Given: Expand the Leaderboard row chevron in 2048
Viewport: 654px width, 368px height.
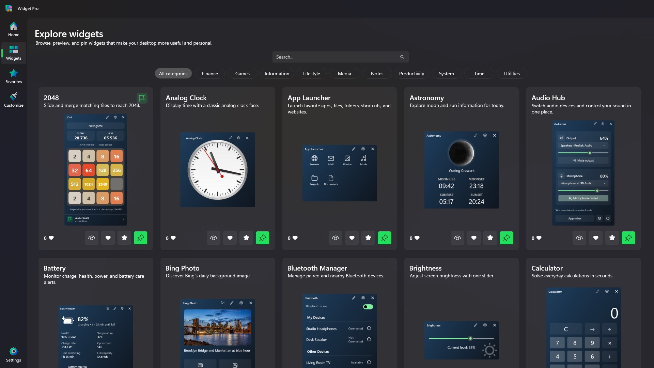Looking at the screenshot, I should 123,219.
